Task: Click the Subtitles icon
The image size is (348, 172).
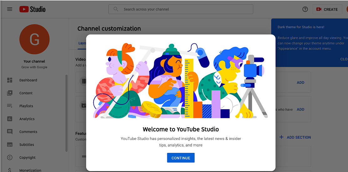Action: [9, 144]
